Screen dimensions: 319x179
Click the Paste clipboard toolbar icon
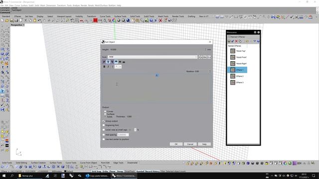pos(35,20)
